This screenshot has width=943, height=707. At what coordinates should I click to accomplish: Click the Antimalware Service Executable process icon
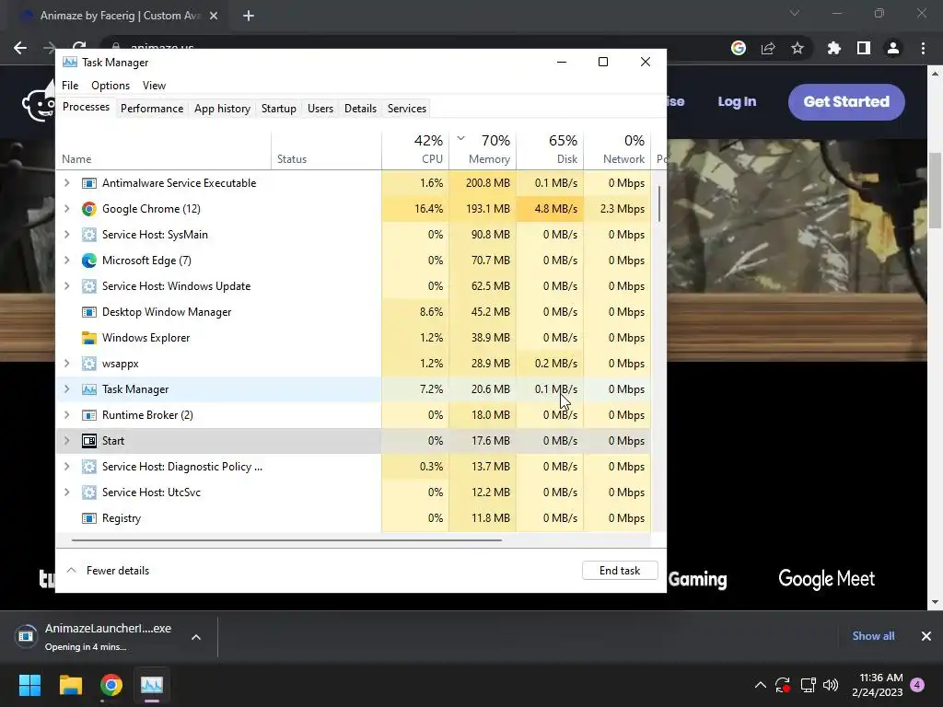pos(89,183)
